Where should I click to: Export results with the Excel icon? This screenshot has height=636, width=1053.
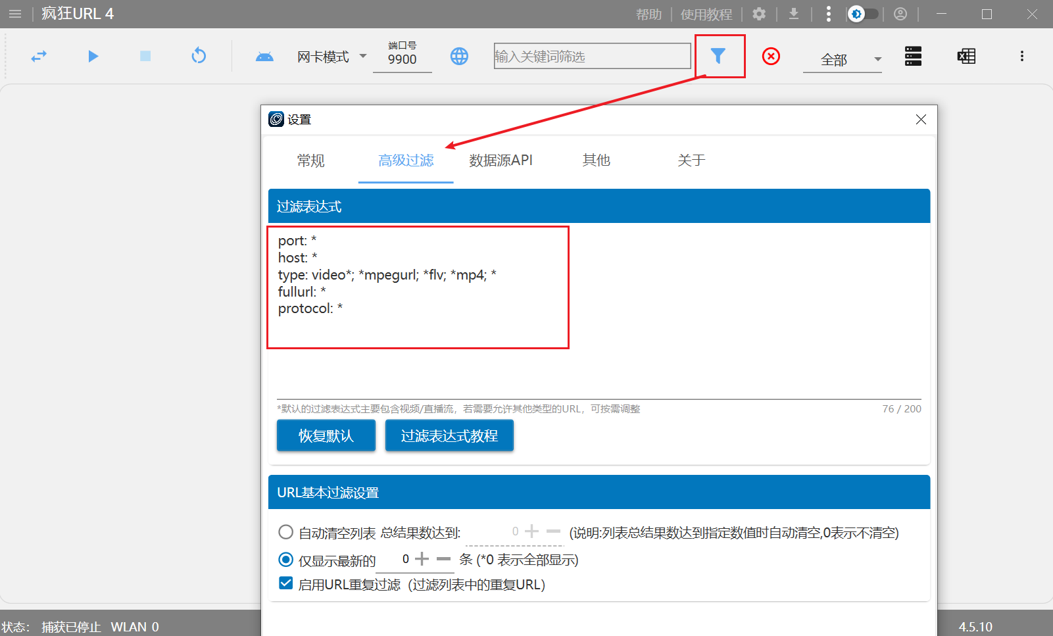966,56
